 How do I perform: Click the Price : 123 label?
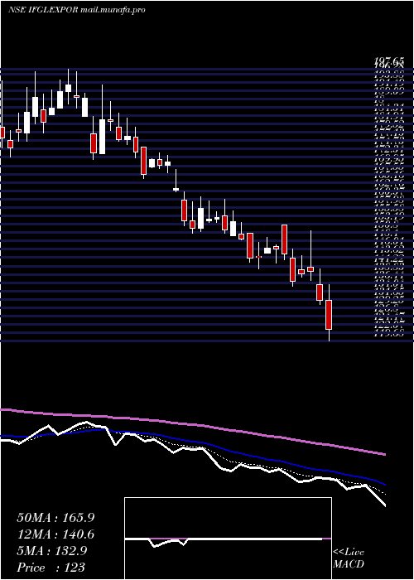[51, 568]
